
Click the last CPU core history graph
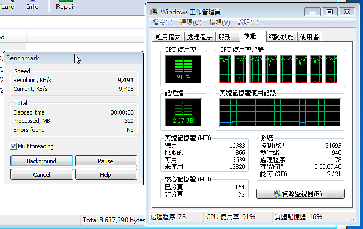[x=331, y=69]
